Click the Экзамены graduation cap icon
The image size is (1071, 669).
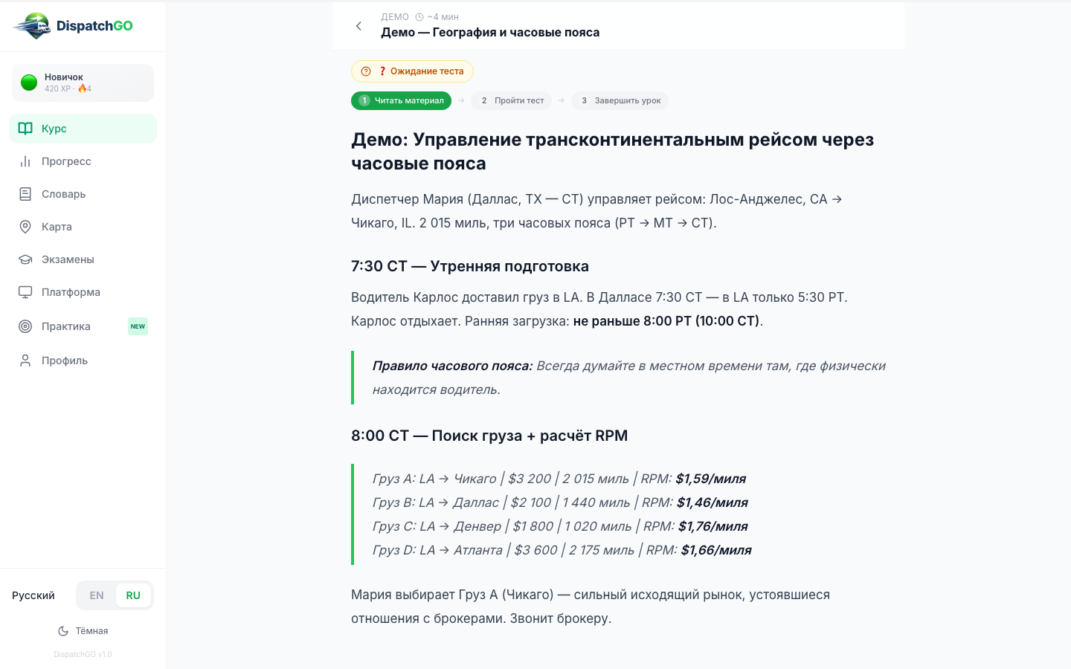click(25, 259)
